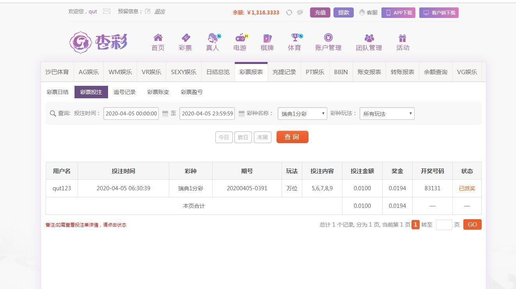This screenshot has height=289, width=516.
Task: Edit reserved info pencil icon
Action: (148, 11)
